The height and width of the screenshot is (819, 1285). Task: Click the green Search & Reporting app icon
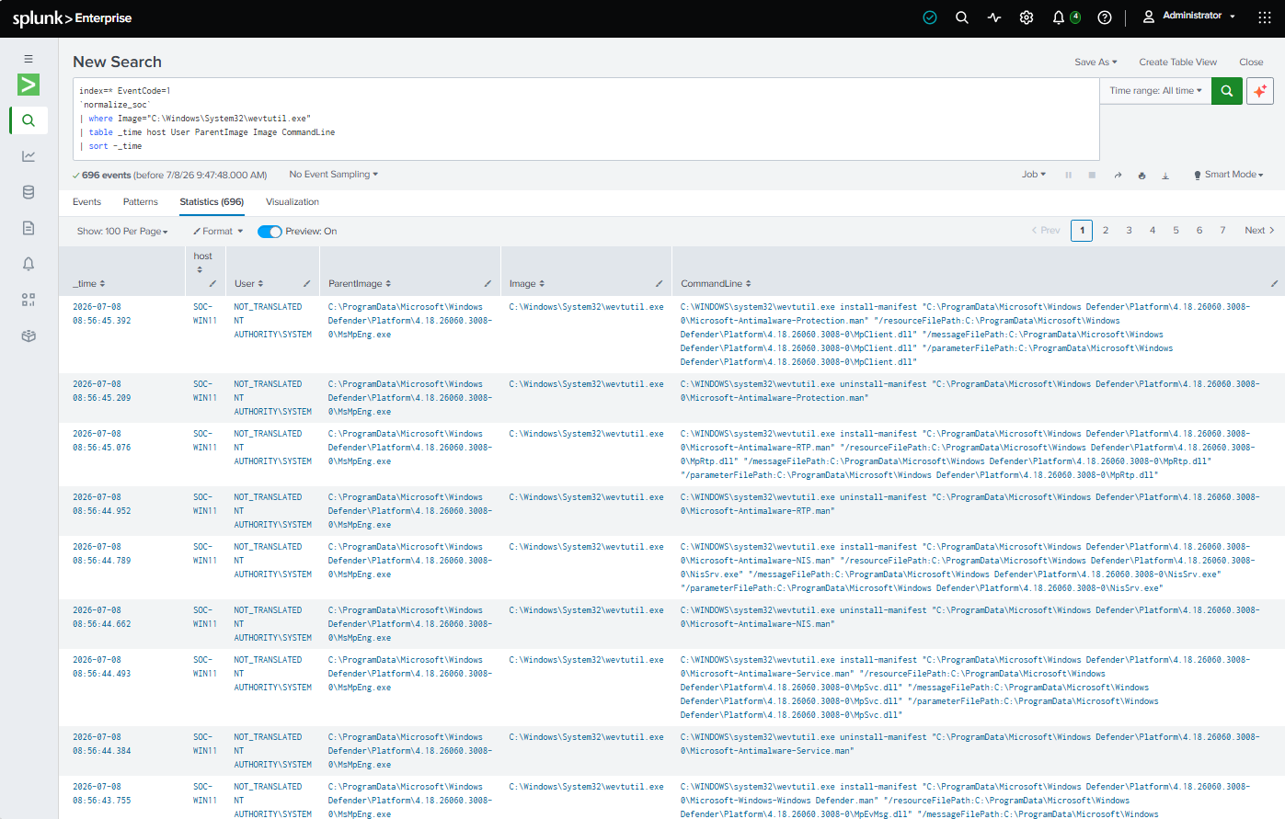29,85
